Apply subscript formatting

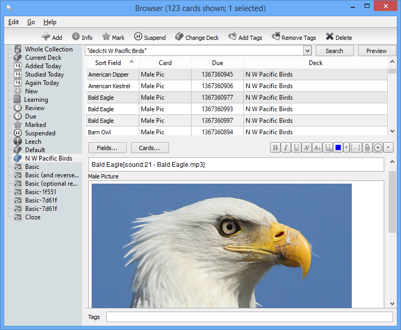click(317, 147)
